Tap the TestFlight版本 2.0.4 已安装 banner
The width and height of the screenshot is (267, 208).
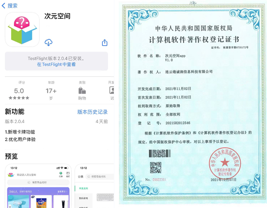pos(57,61)
